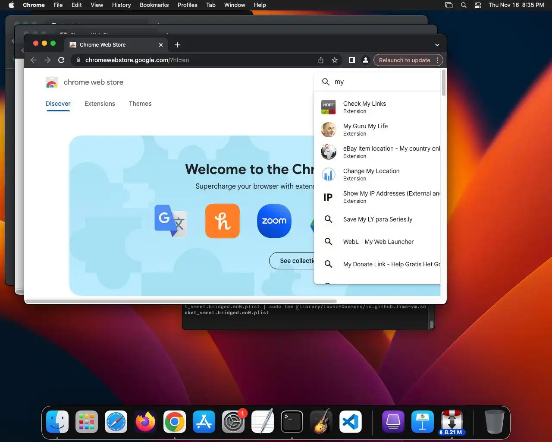This screenshot has height=442, width=552.
Task: Select Change My Location suggestion
Action: (x=378, y=174)
